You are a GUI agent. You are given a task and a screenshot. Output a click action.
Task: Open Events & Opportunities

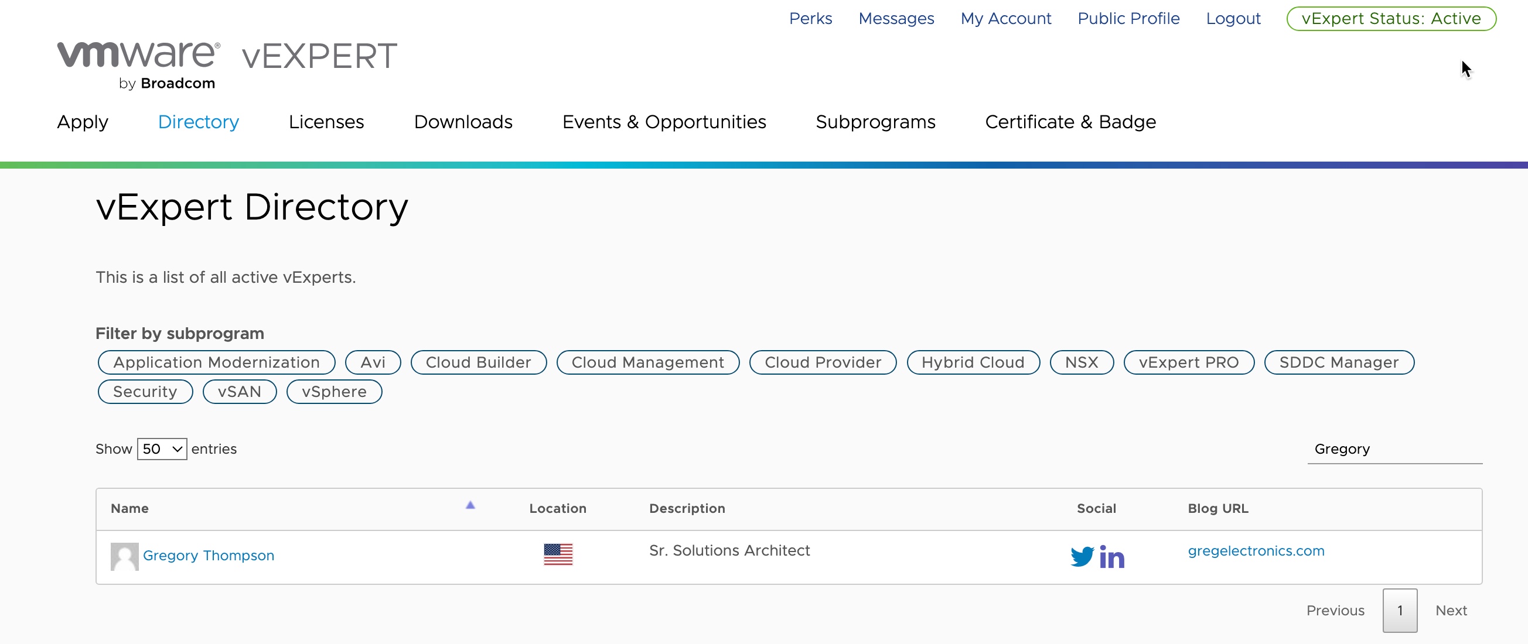664,122
